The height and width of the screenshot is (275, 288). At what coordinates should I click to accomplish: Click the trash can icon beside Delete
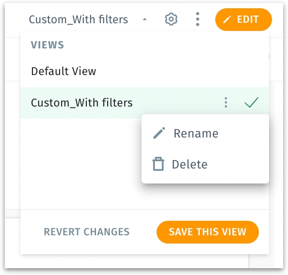pos(158,164)
